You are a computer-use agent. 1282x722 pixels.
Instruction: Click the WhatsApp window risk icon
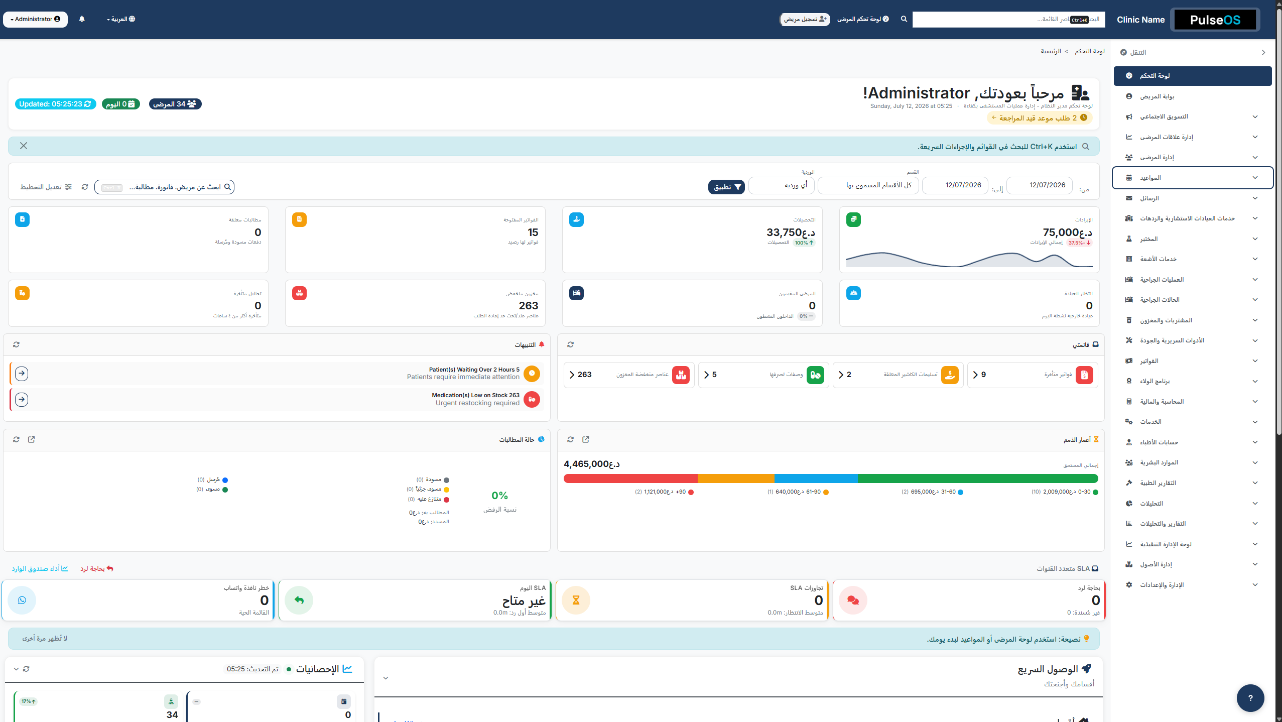tap(22, 600)
